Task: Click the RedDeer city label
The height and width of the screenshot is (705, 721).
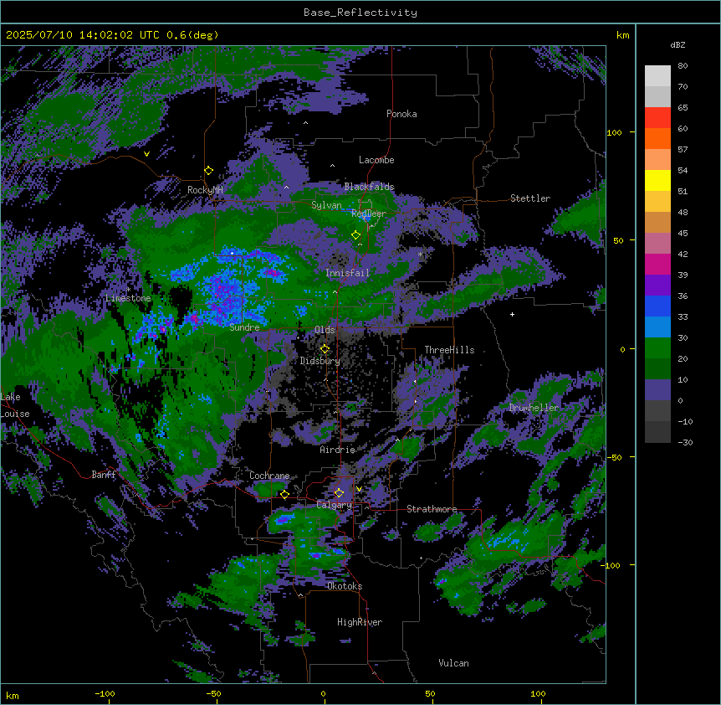Action: [369, 214]
